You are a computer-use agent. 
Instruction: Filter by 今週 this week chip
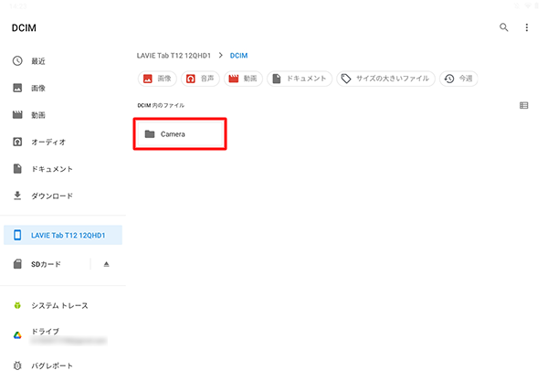[x=458, y=79]
